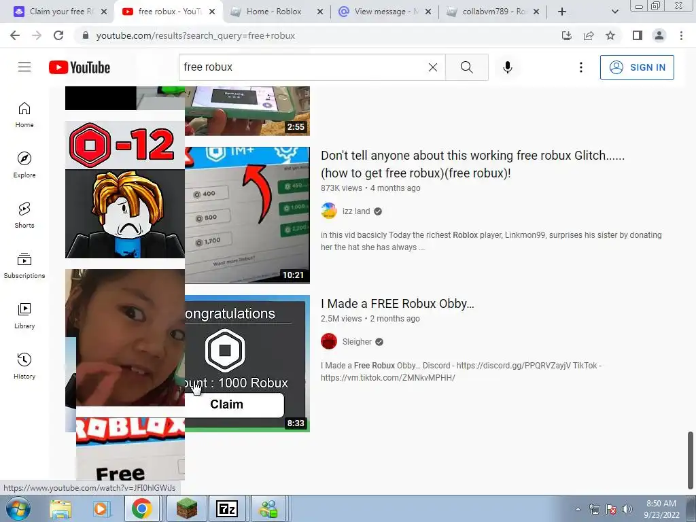Open Shorts in YouTube sidebar
This screenshot has width=696, height=522.
coord(24,215)
